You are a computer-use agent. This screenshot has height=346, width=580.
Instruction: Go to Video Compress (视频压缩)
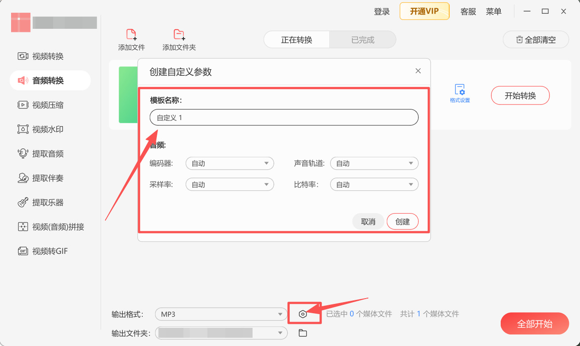[x=41, y=105]
